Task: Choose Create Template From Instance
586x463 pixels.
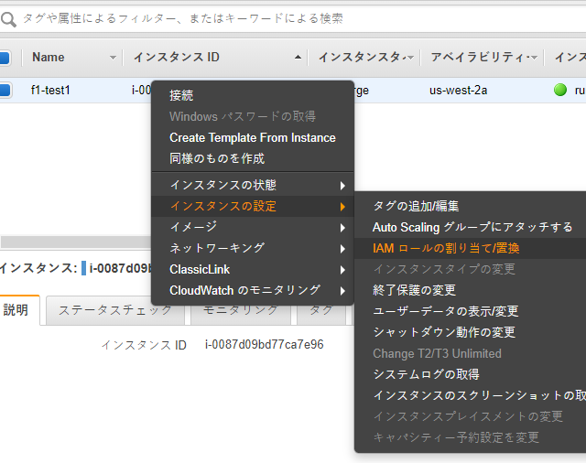Action: (x=252, y=137)
